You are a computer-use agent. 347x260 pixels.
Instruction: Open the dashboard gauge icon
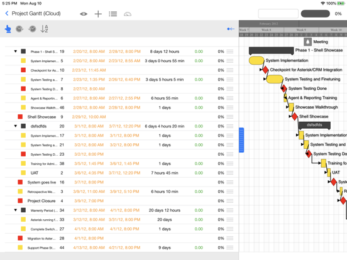pos(128,14)
